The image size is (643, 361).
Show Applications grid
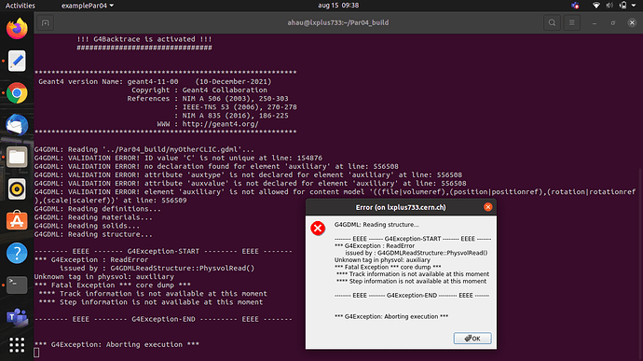click(17, 345)
